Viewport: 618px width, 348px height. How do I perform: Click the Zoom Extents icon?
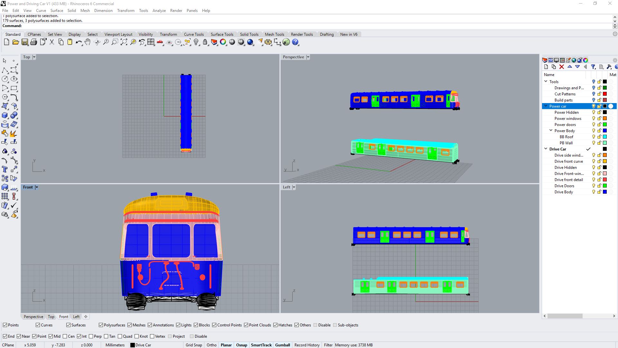pos(124,42)
